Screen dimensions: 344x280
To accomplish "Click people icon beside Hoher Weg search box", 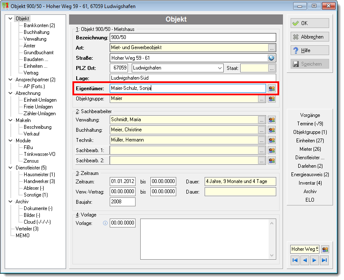I will coord(325,249).
